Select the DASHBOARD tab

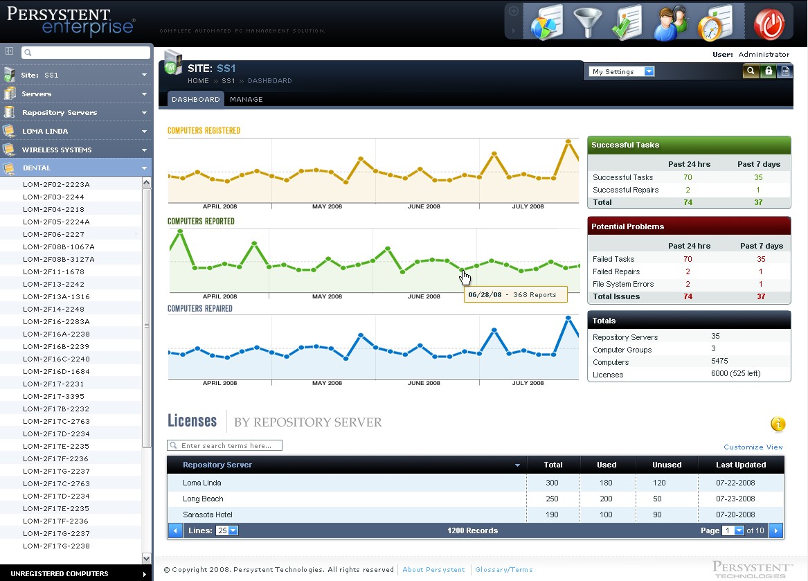(195, 99)
